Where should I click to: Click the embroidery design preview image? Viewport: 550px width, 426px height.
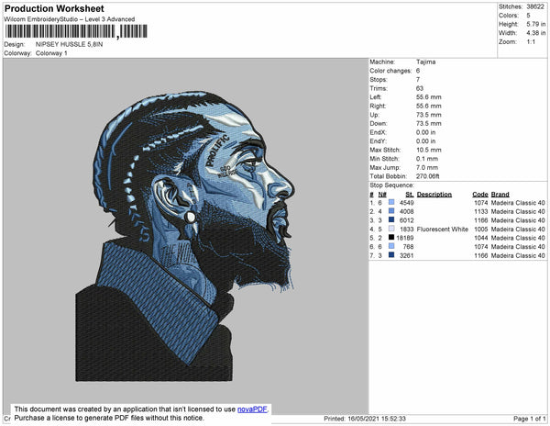coord(185,236)
